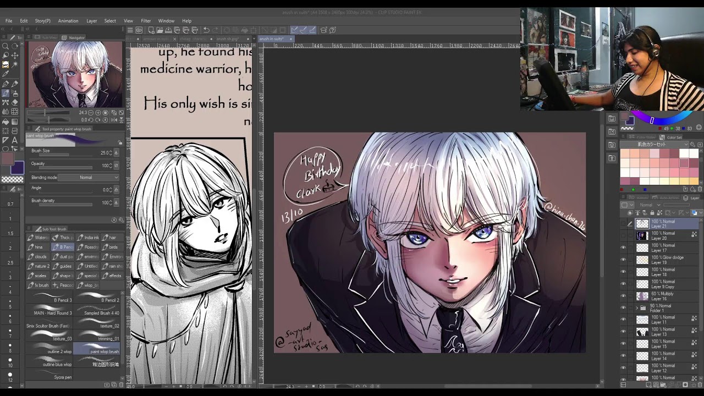Hide Layer 16 Multiply

tap(623, 296)
